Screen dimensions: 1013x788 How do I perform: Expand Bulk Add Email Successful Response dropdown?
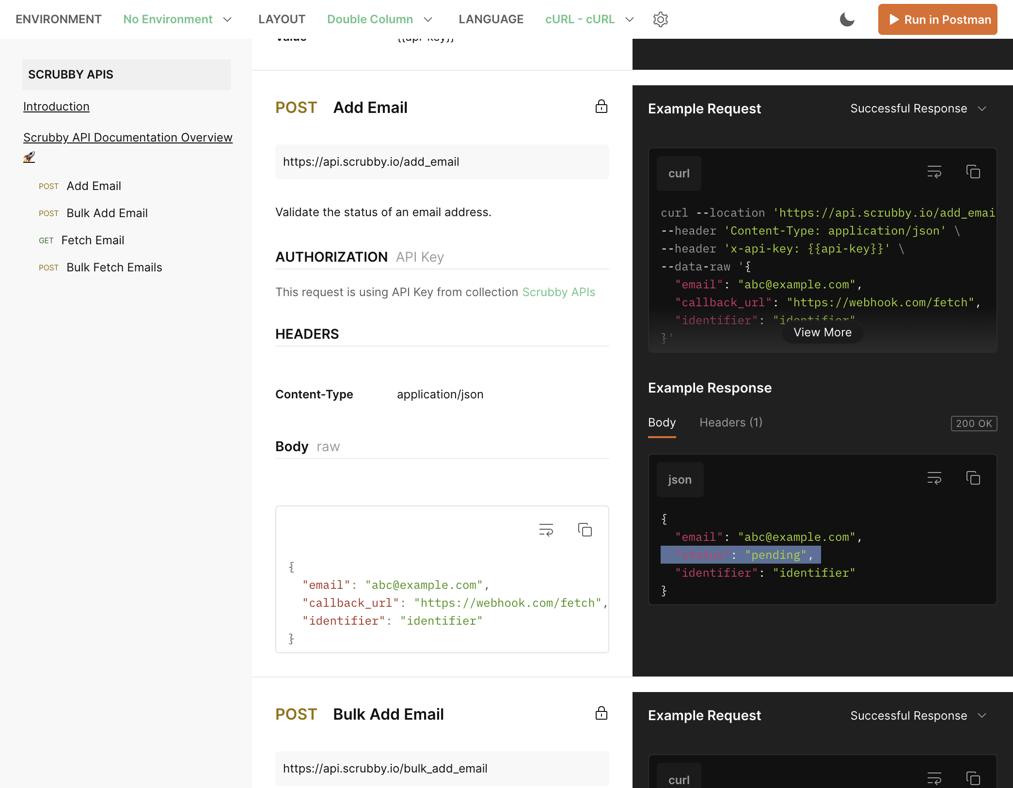[x=918, y=716]
